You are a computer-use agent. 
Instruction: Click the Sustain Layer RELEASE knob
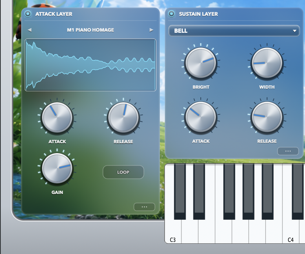click(x=267, y=117)
